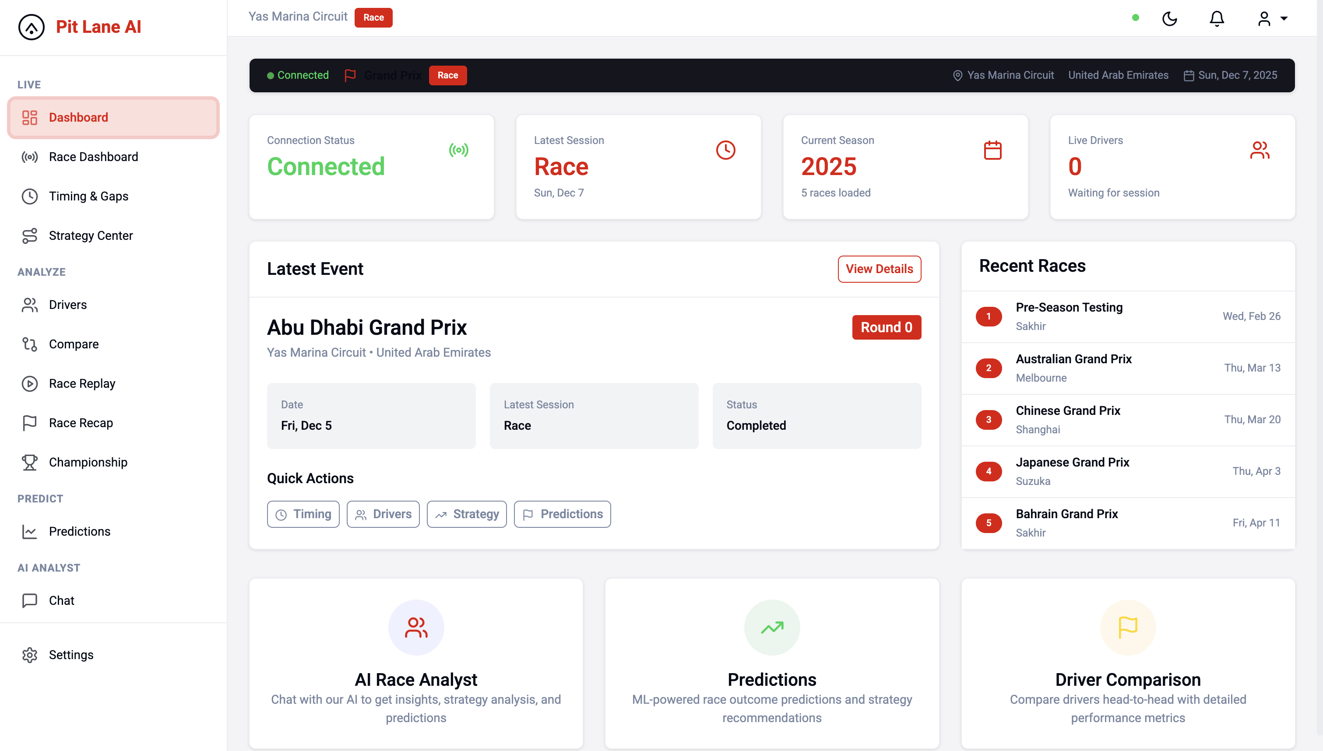This screenshot has width=1323, height=751.
Task: Open the Strategy quick action
Action: 466,514
